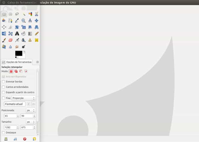Select the Move tool

coord(37,20)
